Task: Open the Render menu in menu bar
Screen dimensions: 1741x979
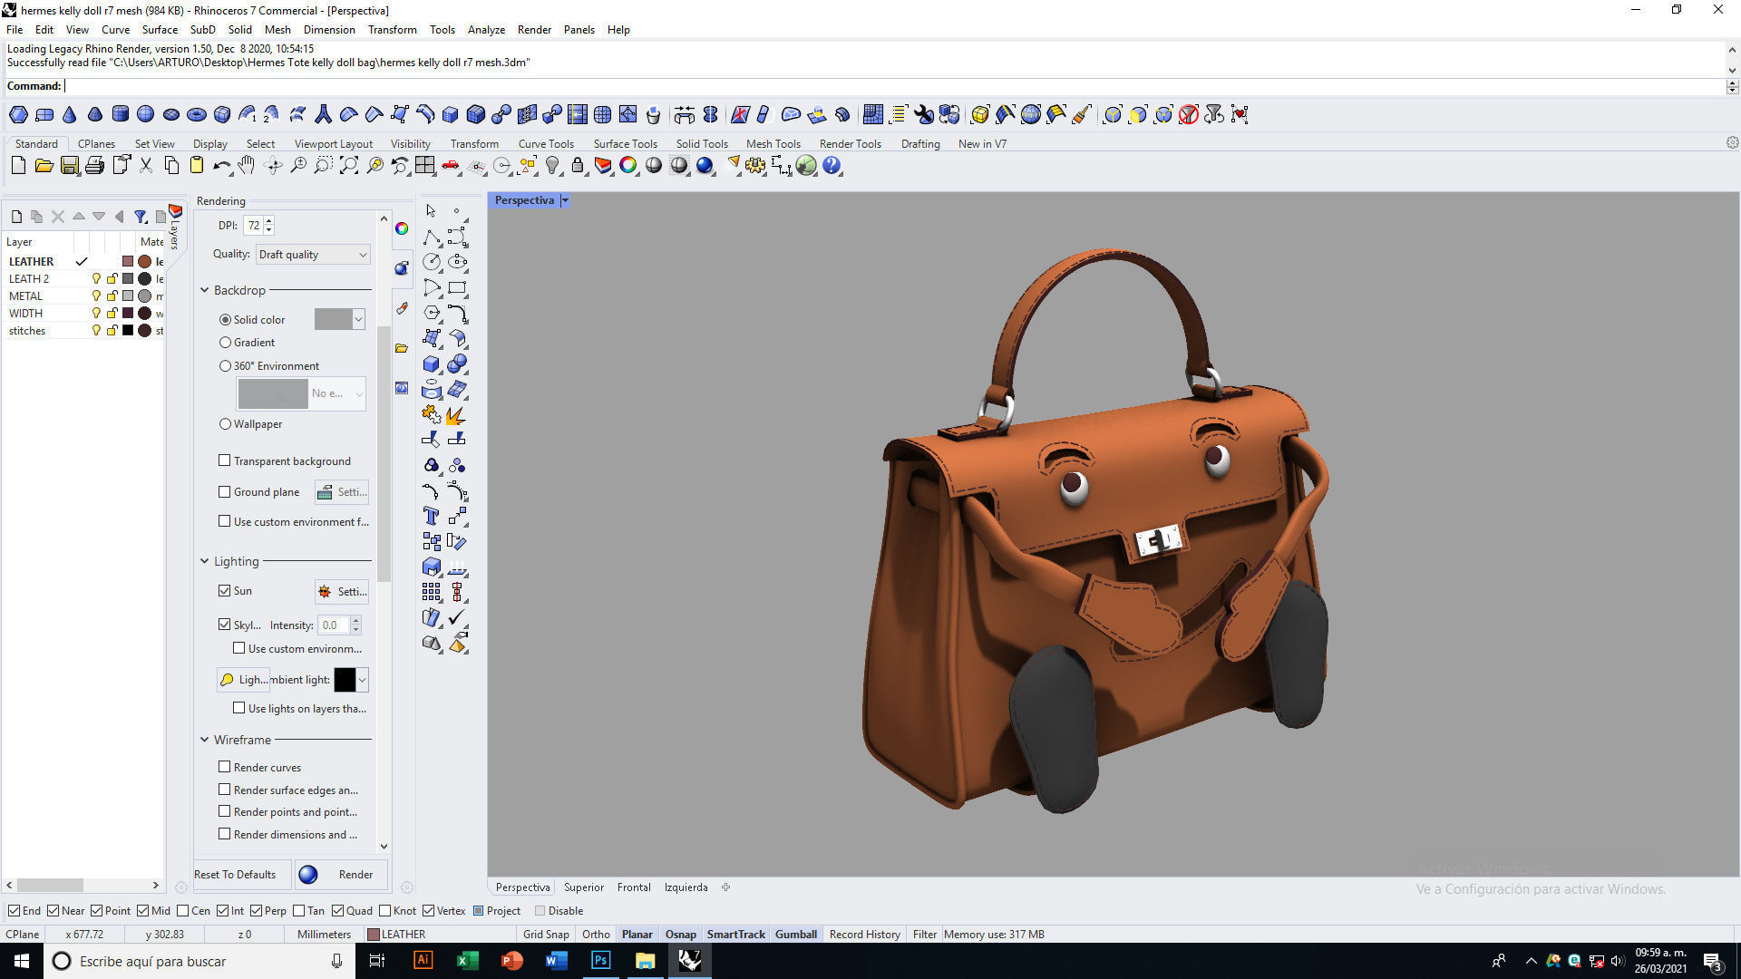Action: [534, 30]
